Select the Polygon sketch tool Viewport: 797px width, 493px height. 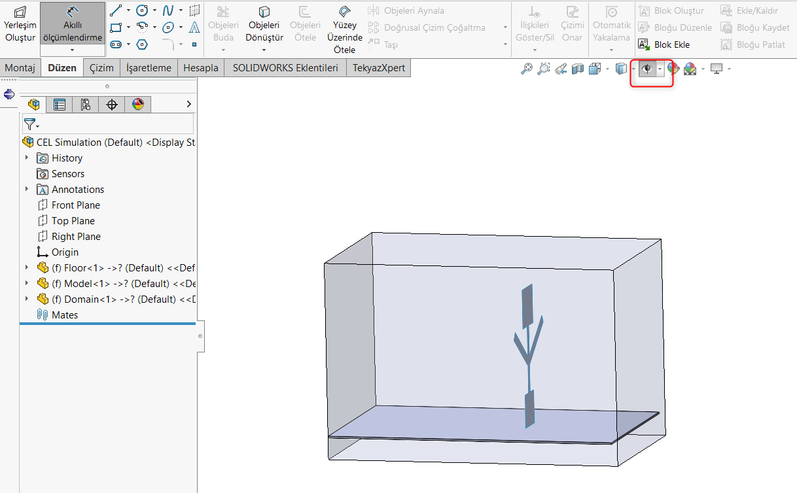click(143, 44)
